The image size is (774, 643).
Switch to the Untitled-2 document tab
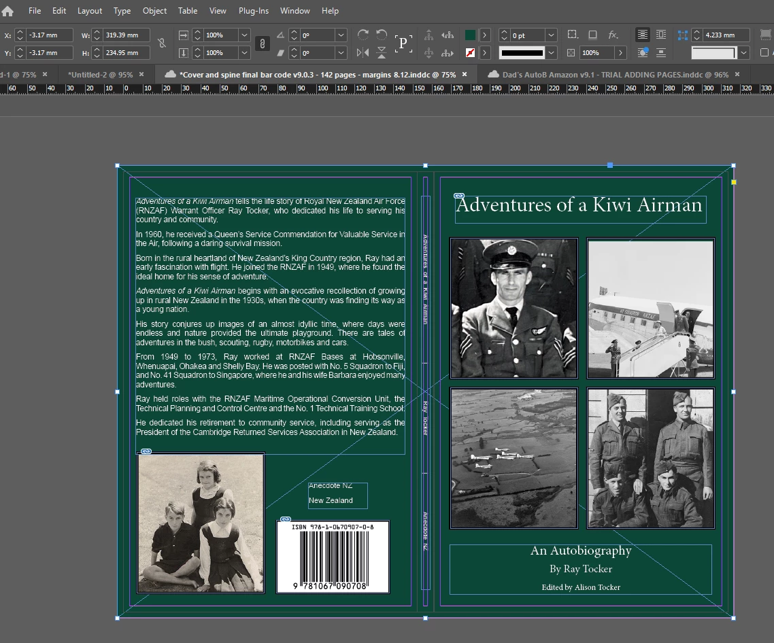(100, 75)
